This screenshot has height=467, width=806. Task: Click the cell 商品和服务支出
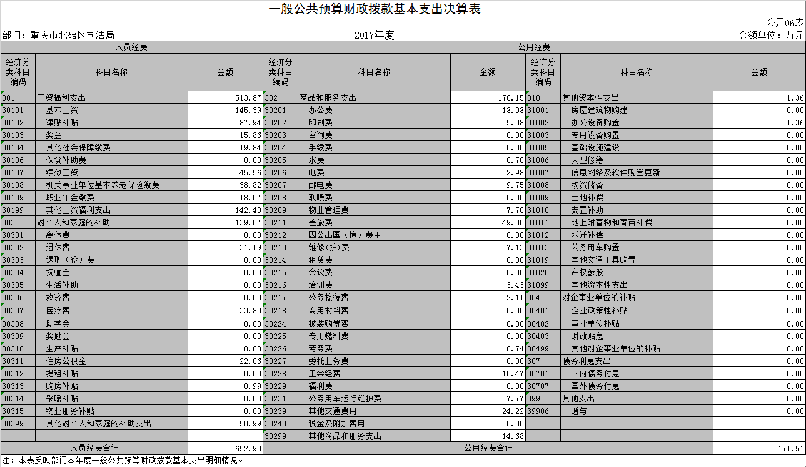(x=374, y=98)
